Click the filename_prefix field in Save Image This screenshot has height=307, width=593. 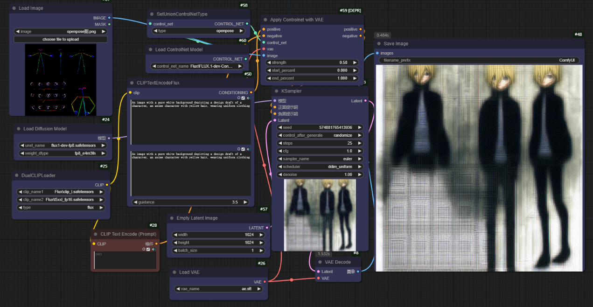(479, 60)
